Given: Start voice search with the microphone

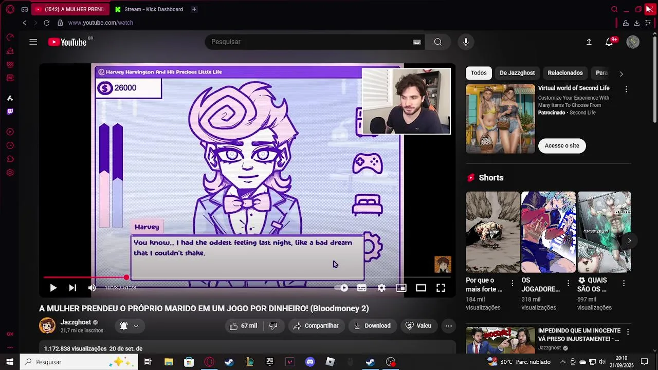Looking at the screenshot, I should tap(466, 42).
